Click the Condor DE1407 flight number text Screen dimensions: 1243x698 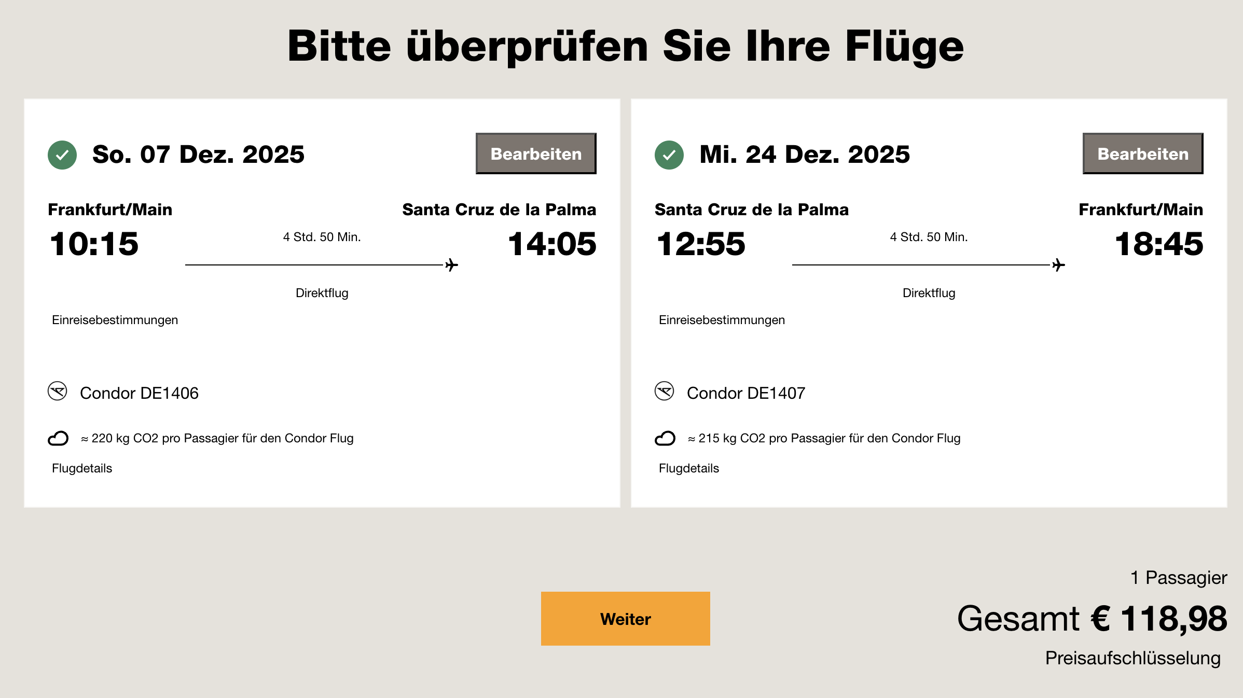[746, 393]
